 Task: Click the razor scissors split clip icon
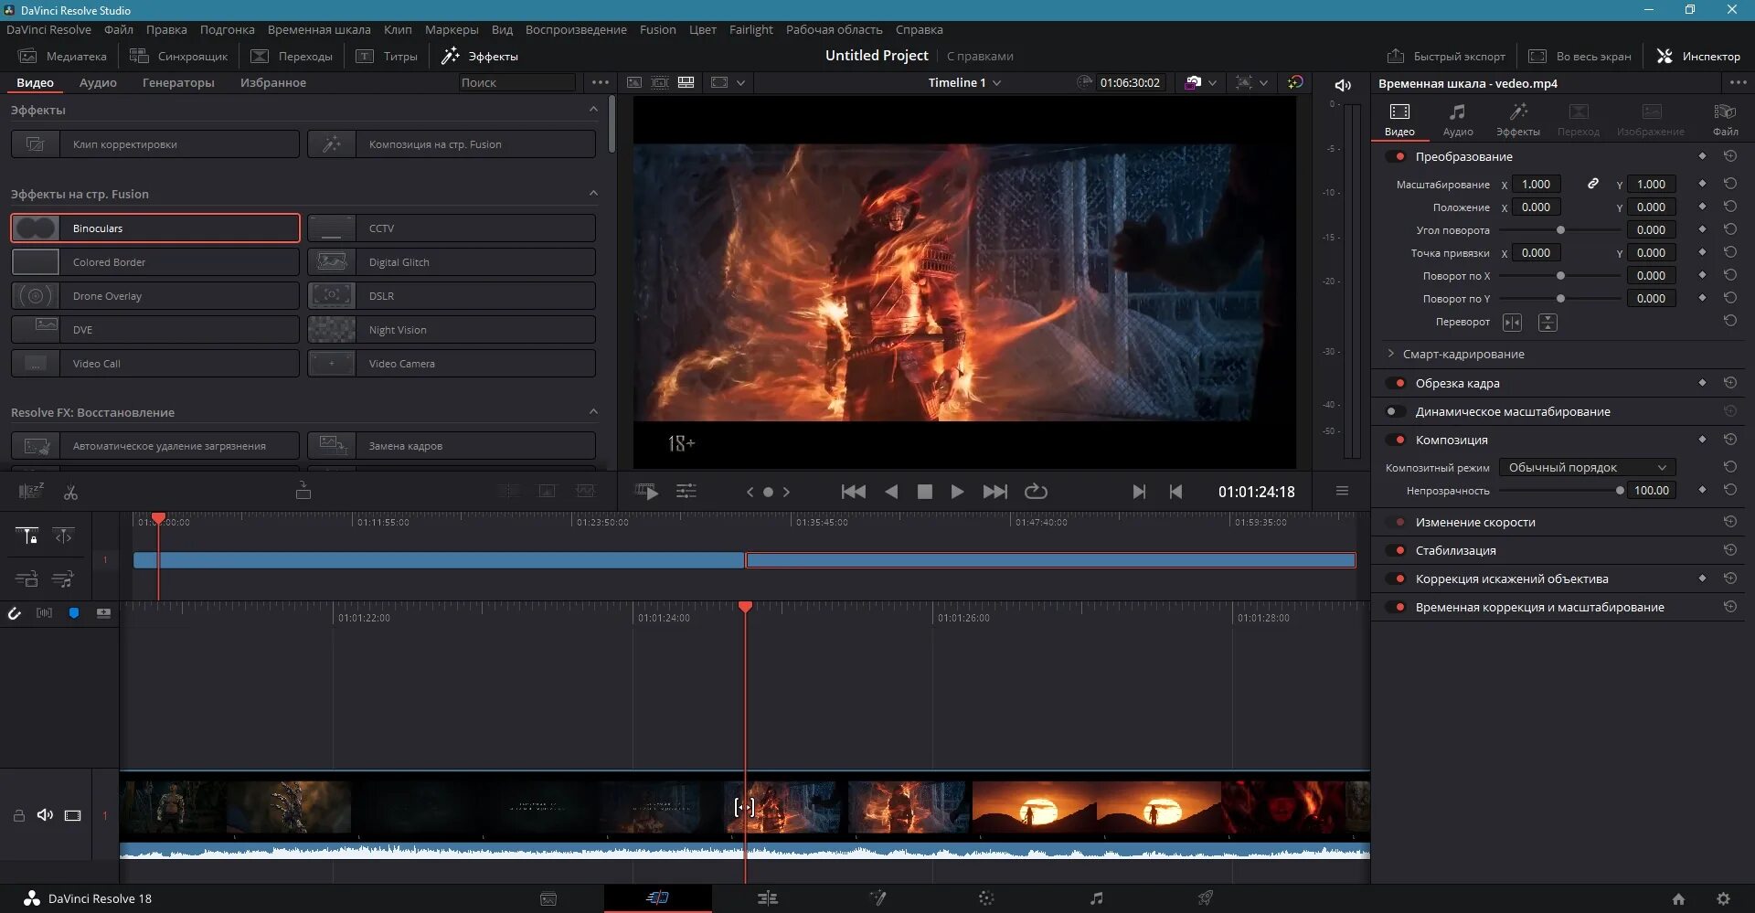70,493
